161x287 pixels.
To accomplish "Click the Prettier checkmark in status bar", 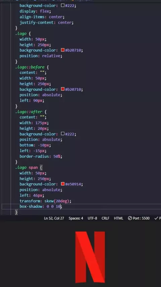I will pos(158,218).
